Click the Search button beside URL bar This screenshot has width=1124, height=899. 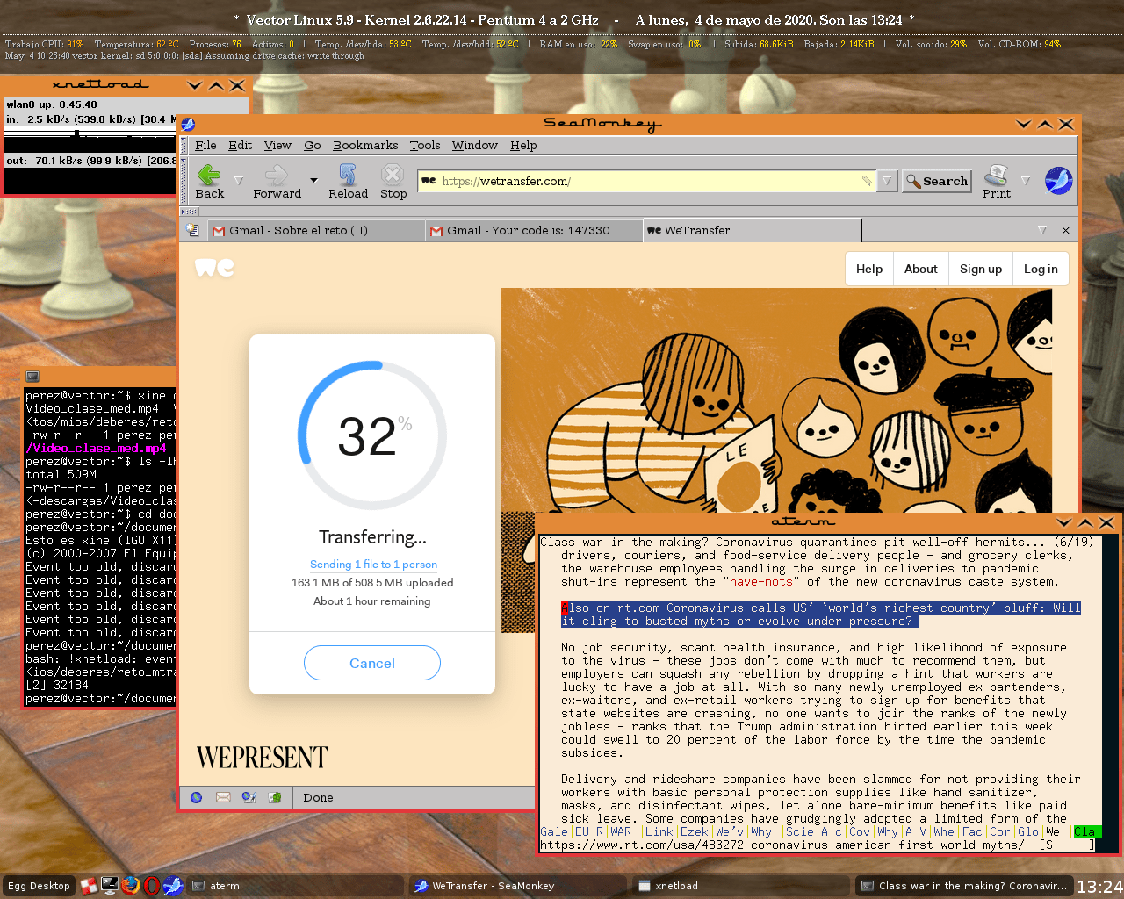coord(936,181)
